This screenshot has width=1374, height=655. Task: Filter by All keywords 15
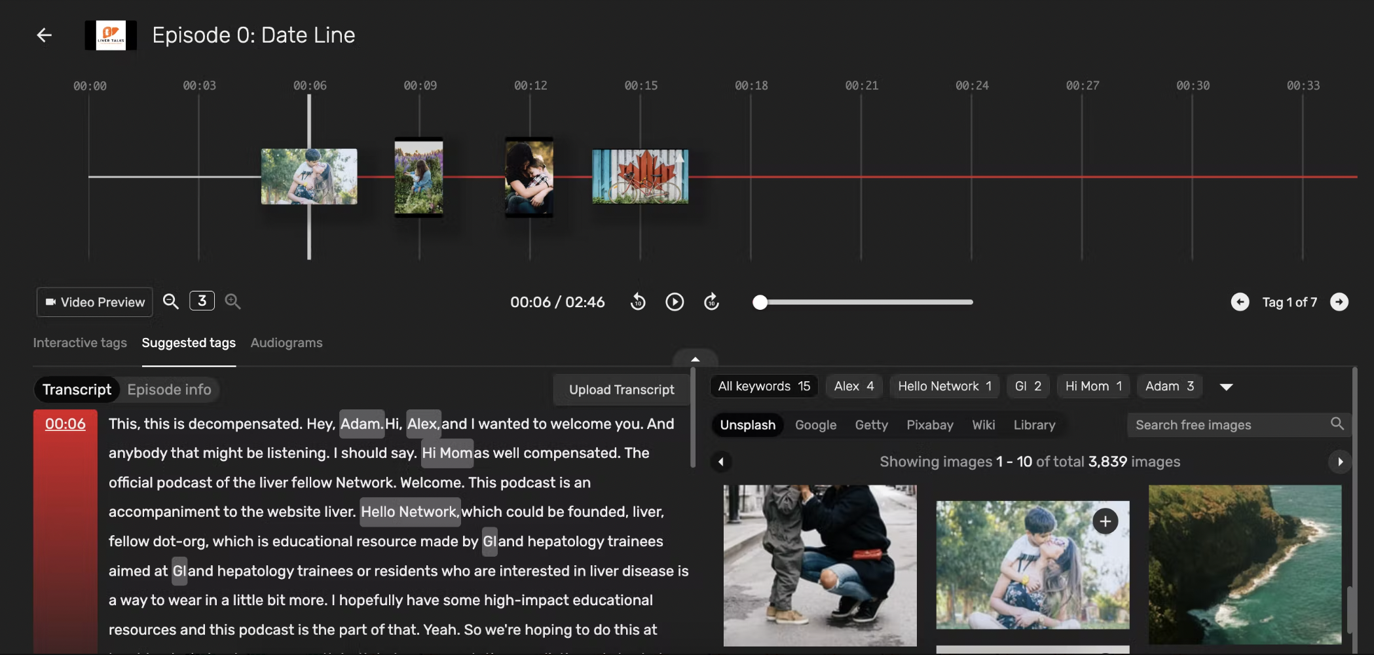point(764,386)
